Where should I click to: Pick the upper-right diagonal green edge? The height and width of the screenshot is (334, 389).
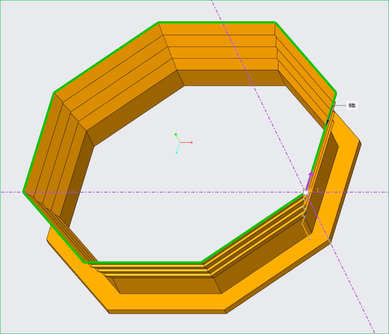(306, 57)
